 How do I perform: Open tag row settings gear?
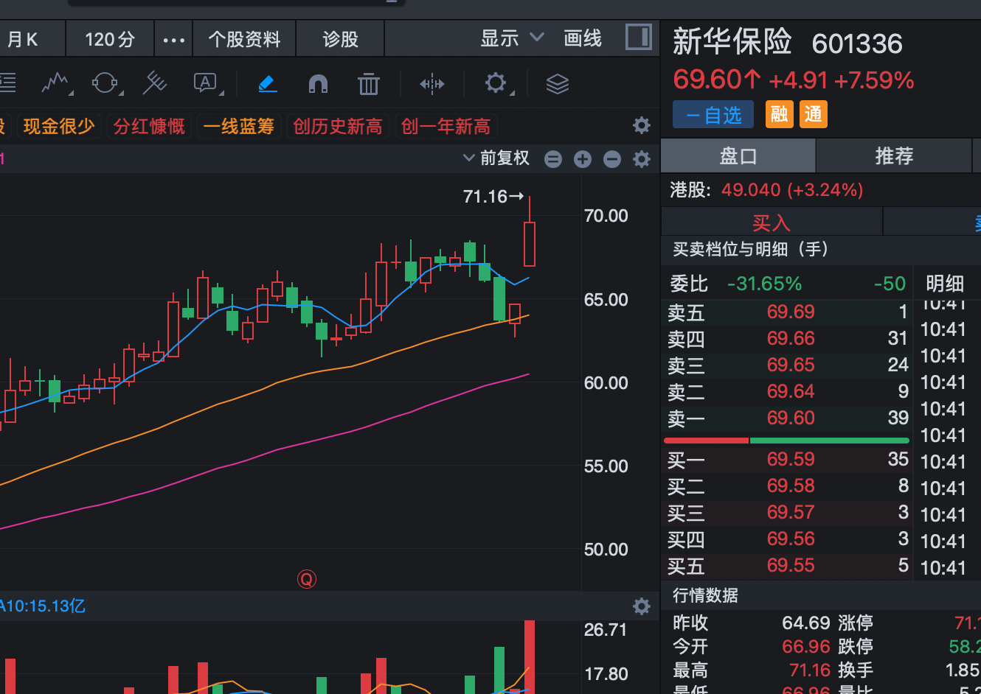point(642,125)
